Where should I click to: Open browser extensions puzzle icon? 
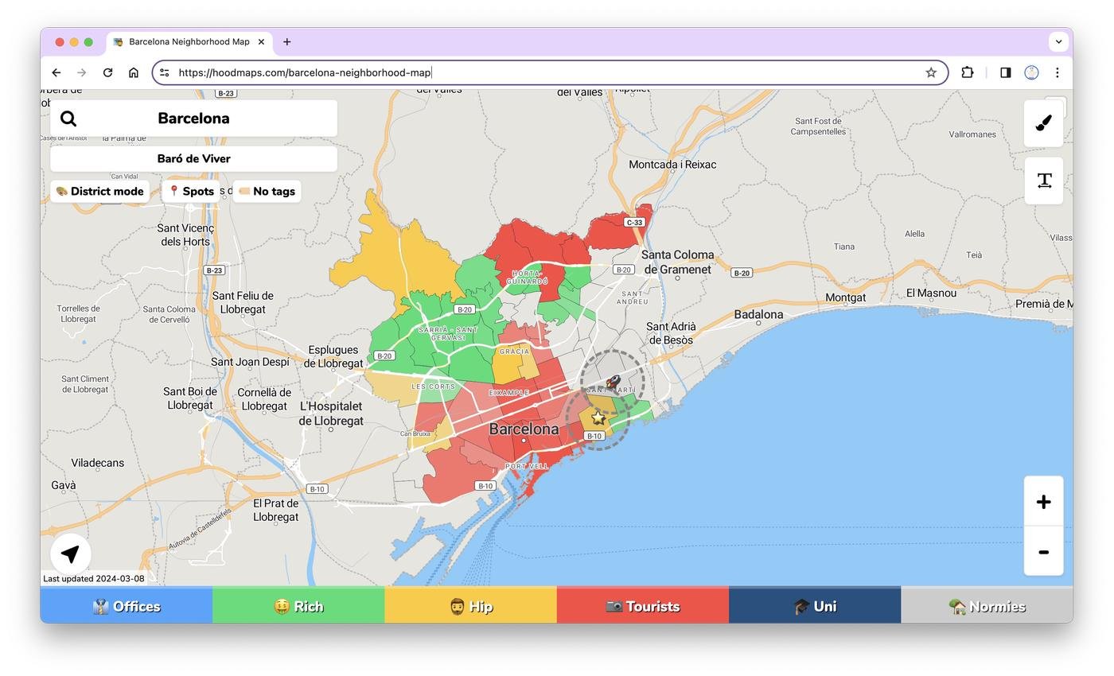(x=967, y=72)
